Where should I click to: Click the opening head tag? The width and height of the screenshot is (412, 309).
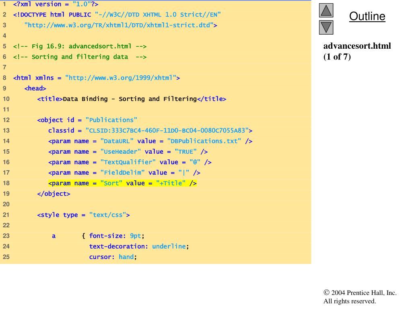pos(35,88)
